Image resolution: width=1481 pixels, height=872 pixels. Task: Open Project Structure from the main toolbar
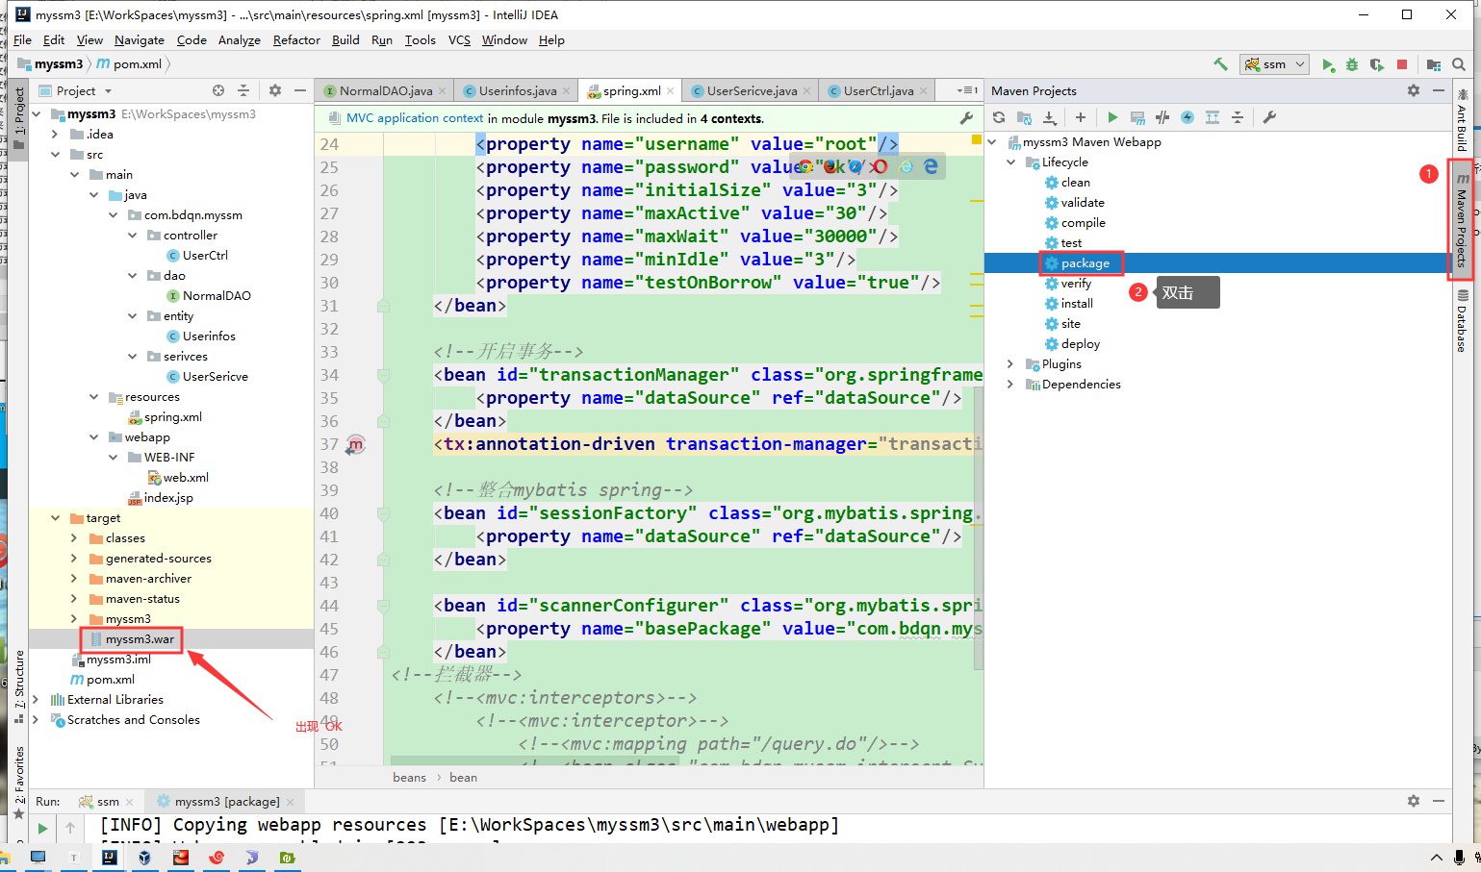click(x=1434, y=64)
